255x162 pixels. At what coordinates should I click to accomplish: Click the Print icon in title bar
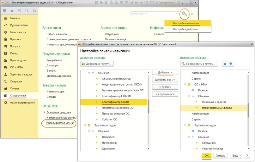click(x=101, y=3)
